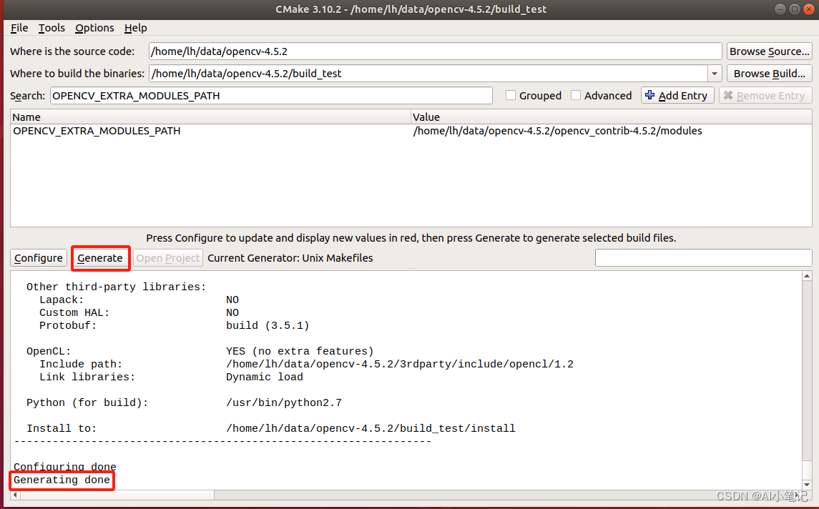Enable the Grouped checkbox
The height and width of the screenshot is (509, 819).
click(511, 96)
